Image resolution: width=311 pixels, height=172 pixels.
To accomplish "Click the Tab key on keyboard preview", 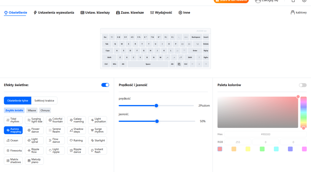I will pyautogui.click(x=107, y=44).
